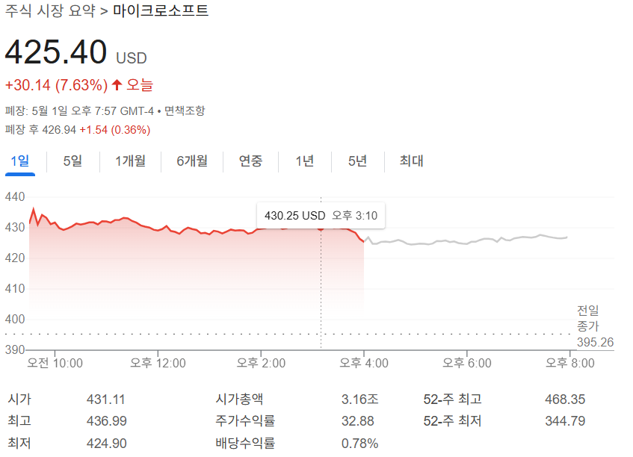Show the 최대 (max) history tab
Image resolution: width=633 pixels, height=457 pixels.
coord(412,161)
